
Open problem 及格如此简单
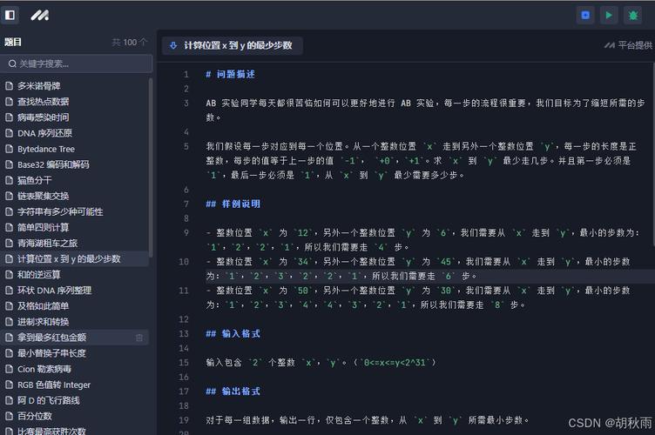point(43,306)
